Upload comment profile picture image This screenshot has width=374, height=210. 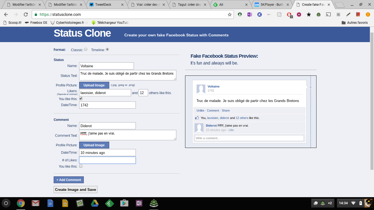(x=94, y=145)
